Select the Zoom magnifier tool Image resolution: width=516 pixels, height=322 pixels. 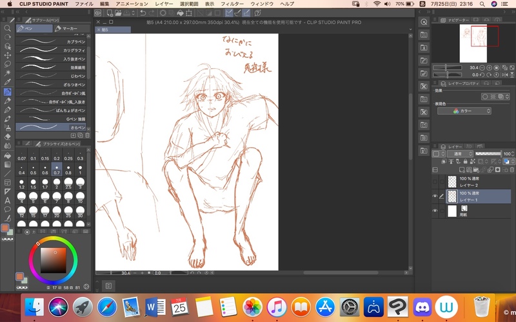(7, 28)
